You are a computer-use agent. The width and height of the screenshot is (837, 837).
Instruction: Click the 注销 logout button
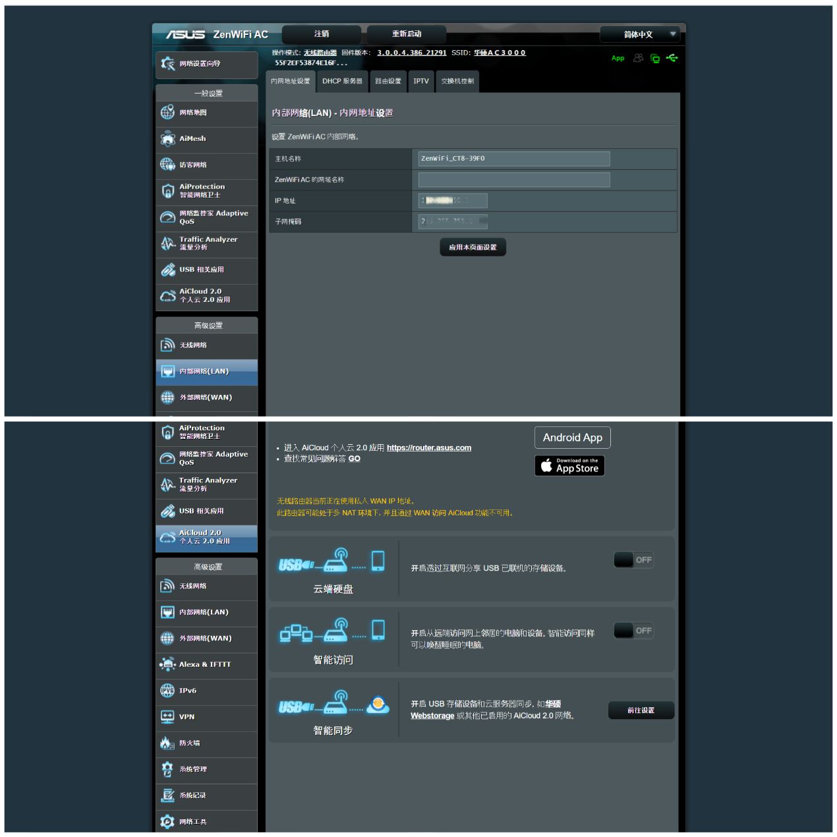(322, 34)
